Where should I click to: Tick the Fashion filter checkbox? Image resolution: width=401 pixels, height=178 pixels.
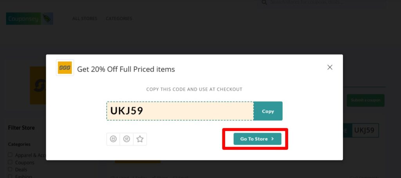(10, 176)
